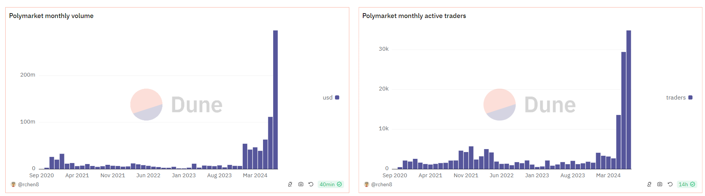The width and height of the screenshot is (705, 196).
Task: Toggle the usd series legend label
Action: pyautogui.click(x=327, y=98)
